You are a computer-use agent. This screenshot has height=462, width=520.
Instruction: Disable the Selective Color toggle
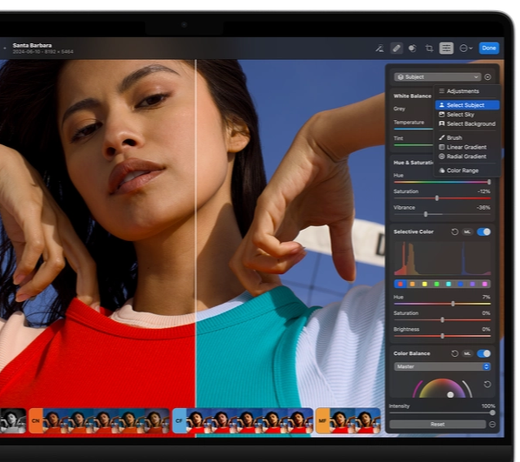484,232
